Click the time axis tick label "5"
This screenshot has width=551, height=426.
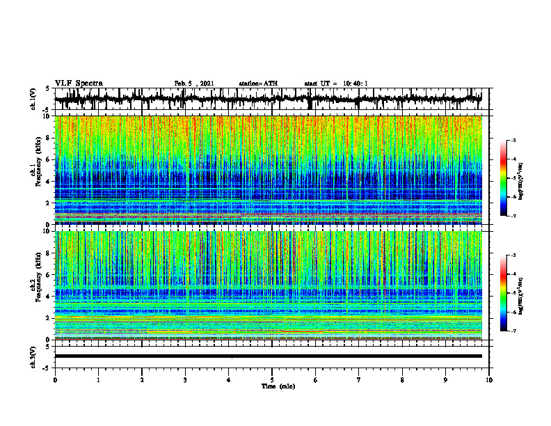(272, 380)
